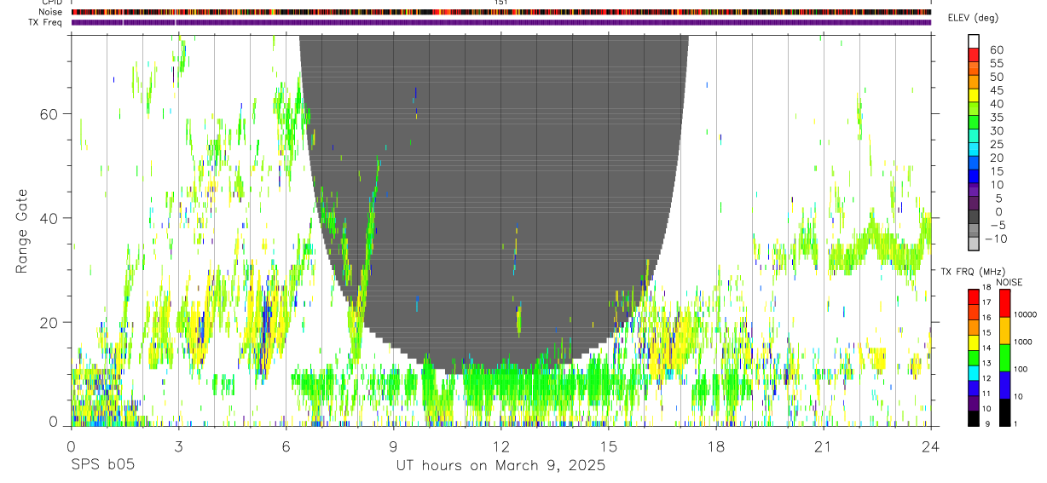Click the Range Gate axis label

20,231
